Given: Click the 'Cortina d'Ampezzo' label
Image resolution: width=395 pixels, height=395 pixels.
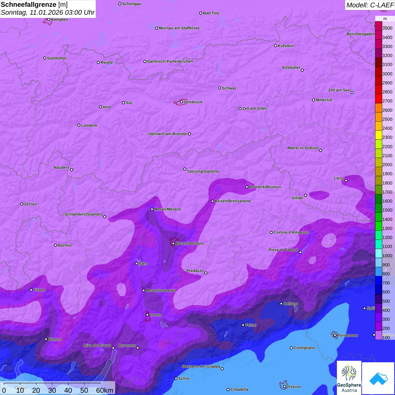Looking at the screenshot, I should pyautogui.click(x=291, y=232).
